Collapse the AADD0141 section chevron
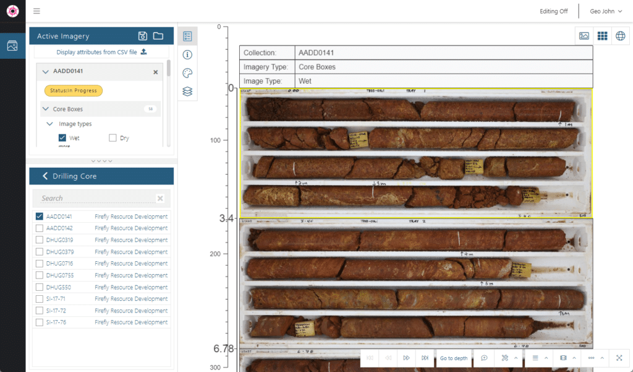Image resolution: width=633 pixels, height=372 pixels. [45, 72]
